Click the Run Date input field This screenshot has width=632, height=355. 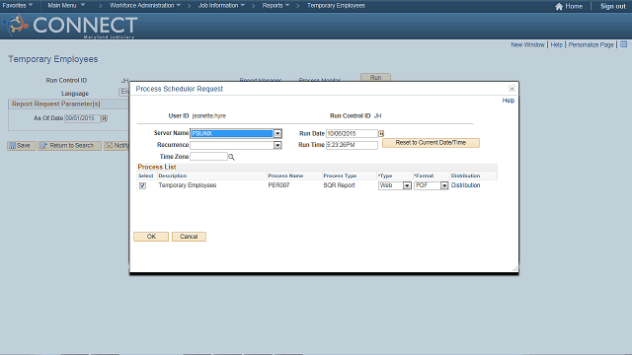click(352, 134)
